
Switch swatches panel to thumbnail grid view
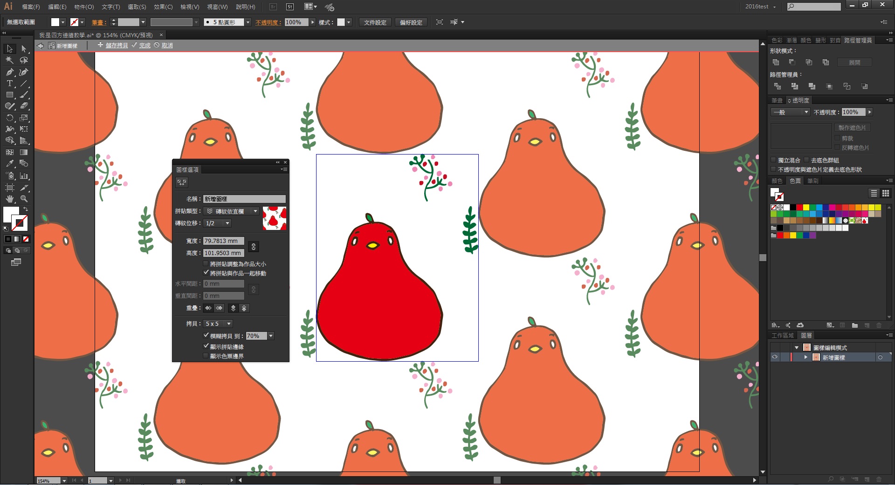pos(886,193)
